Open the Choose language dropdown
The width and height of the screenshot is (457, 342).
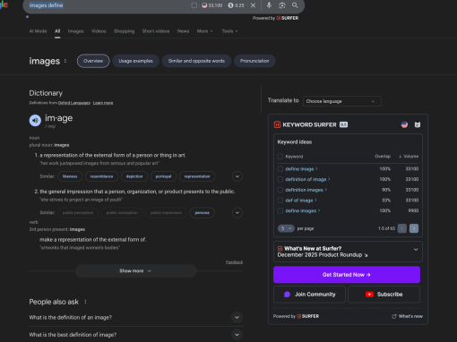(x=342, y=101)
